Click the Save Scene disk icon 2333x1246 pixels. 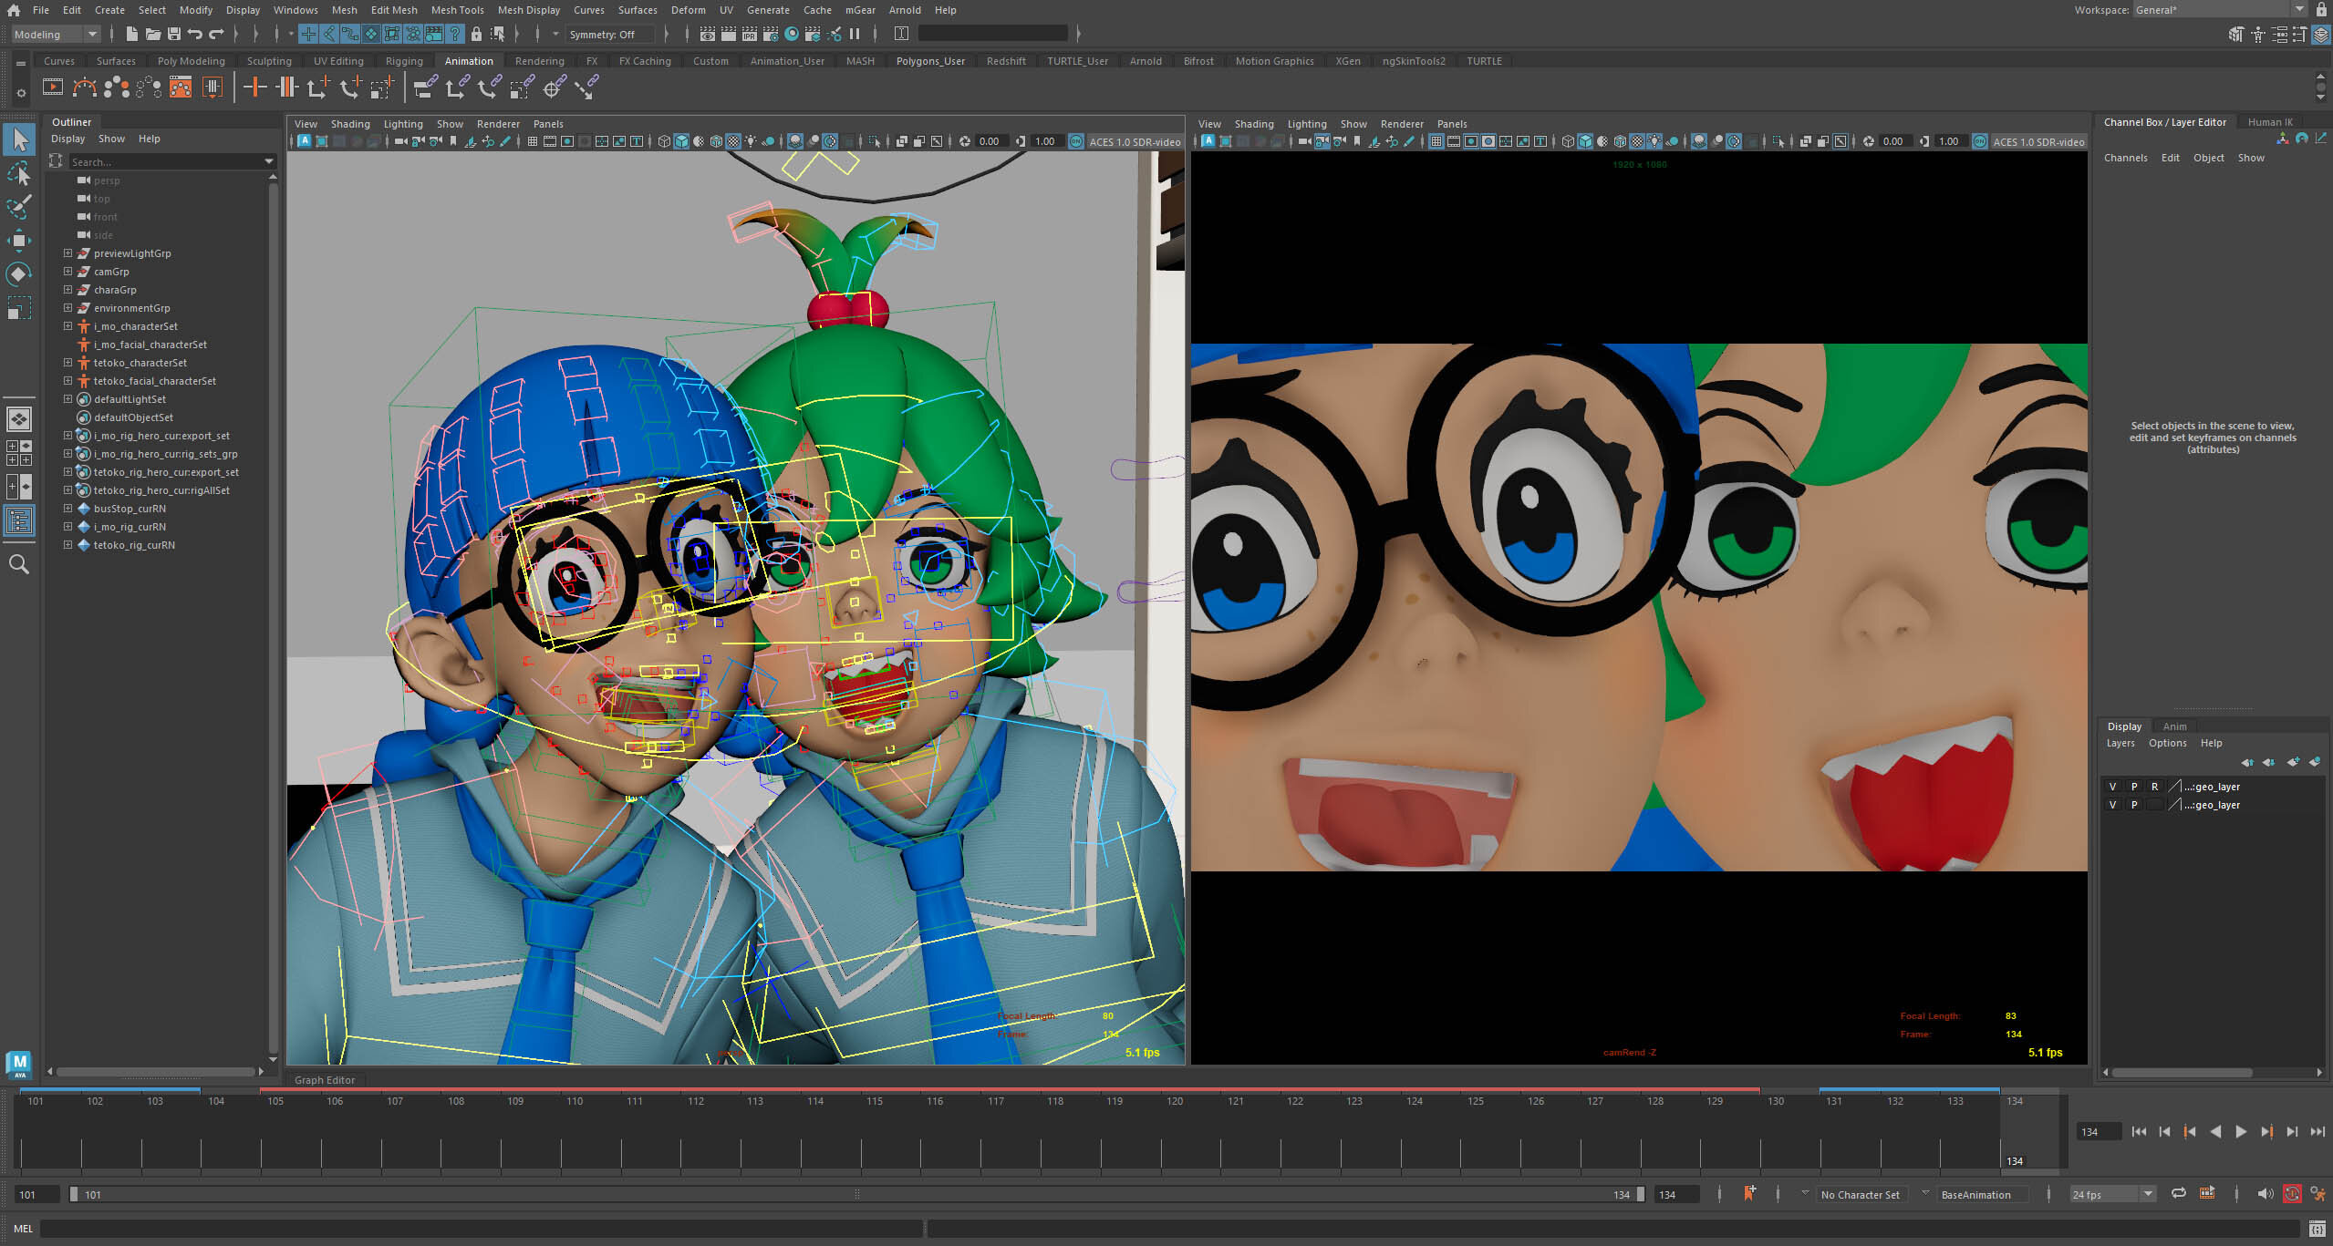pos(173,34)
